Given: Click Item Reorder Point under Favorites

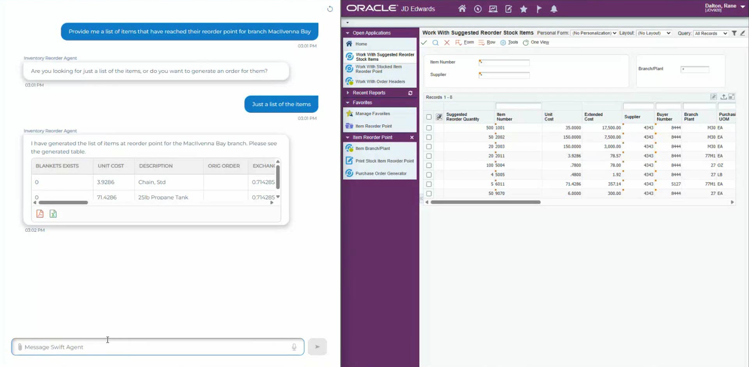Looking at the screenshot, I should [374, 126].
